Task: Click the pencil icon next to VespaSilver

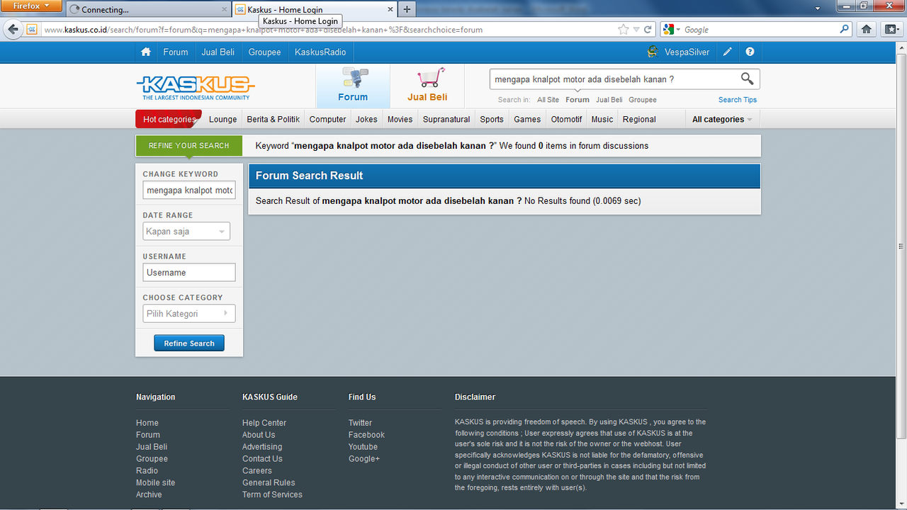Action: [728, 52]
